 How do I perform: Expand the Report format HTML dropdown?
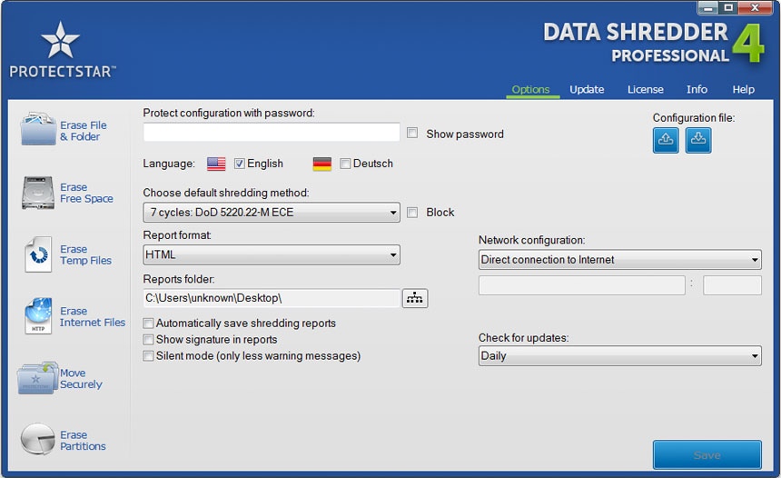click(272, 254)
